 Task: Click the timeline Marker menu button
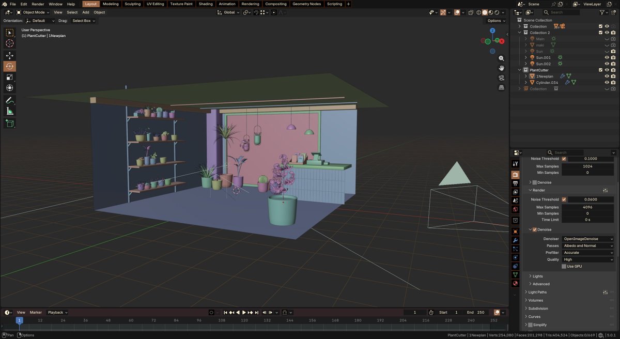click(36, 313)
